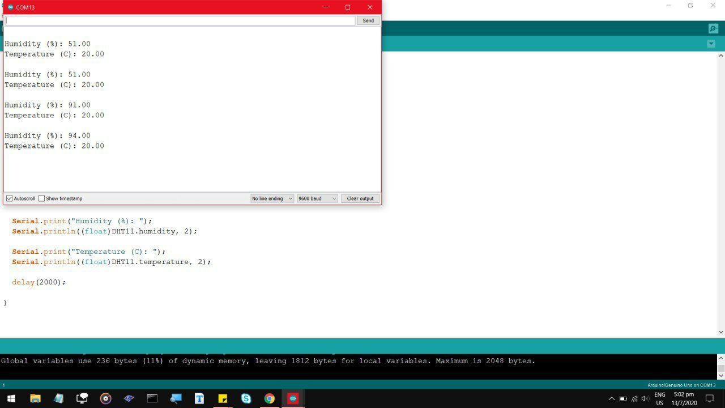Maximize the COM13 serial monitor window
The image size is (725, 408).
(x=348, y=7)
